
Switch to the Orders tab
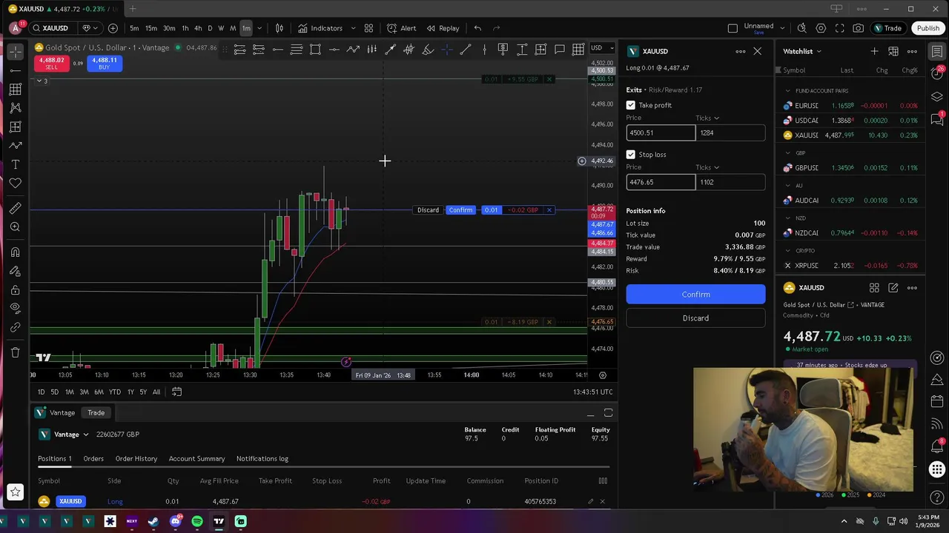[x=93, y=459]
